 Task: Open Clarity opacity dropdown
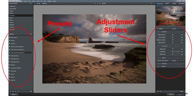180,29
